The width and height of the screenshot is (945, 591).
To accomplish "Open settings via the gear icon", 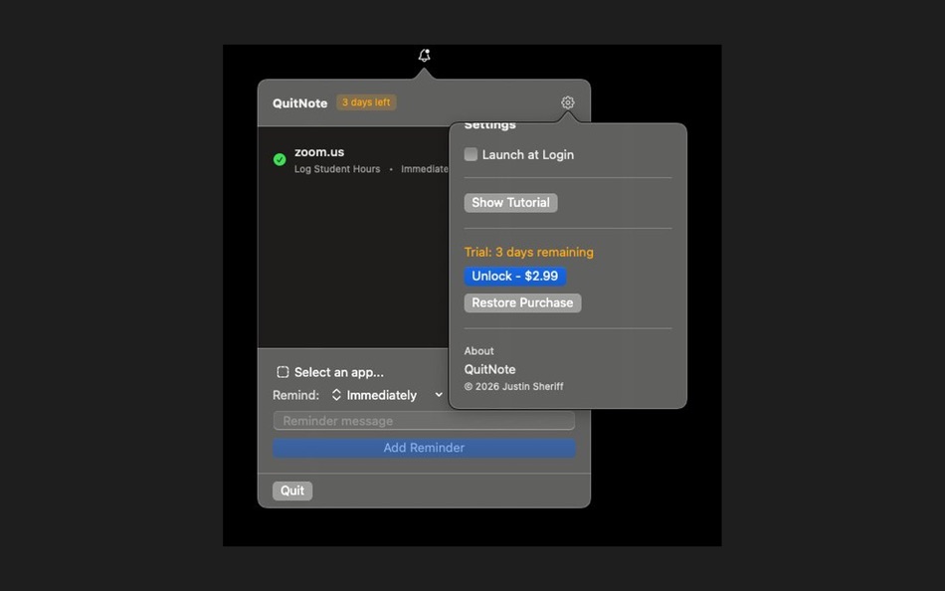I will pos(567,101).
